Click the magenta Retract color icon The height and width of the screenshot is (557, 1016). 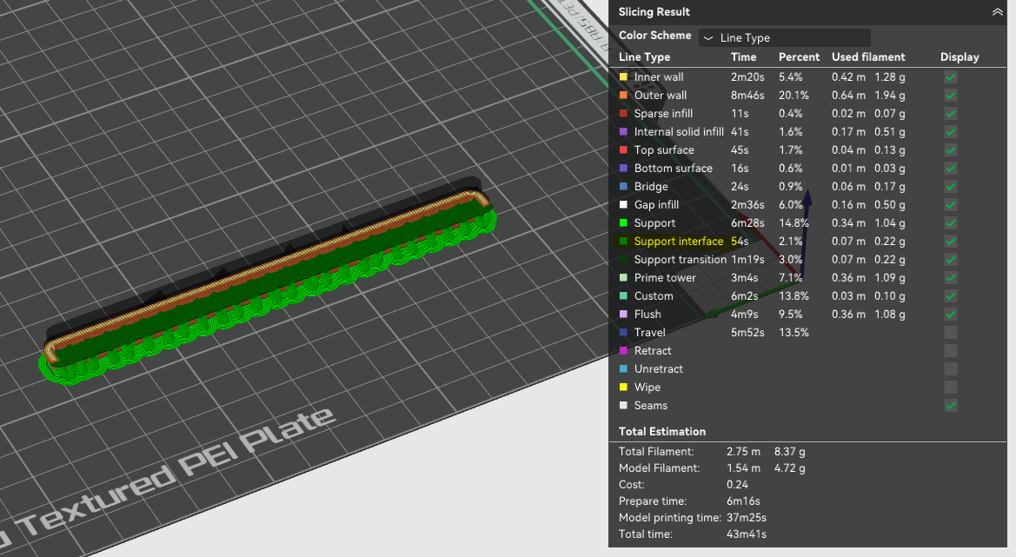(623, 350)
